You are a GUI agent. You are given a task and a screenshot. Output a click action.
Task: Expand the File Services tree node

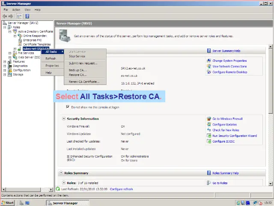coord(10,53)
